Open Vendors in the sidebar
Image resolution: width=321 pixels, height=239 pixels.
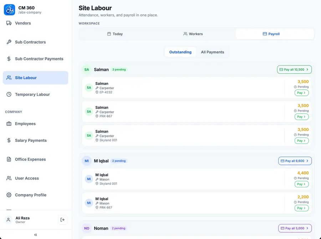(35, 23)
